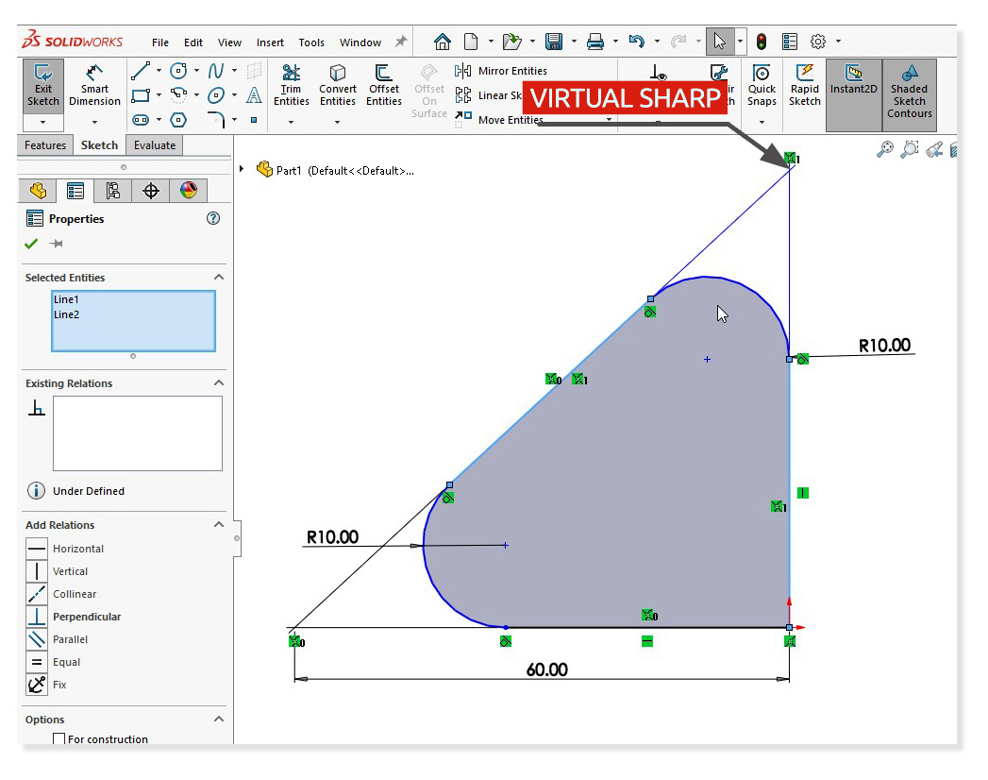The image size is (988, 780).
Task: Switch to the Evaluate tab
Action: [154, 144]
